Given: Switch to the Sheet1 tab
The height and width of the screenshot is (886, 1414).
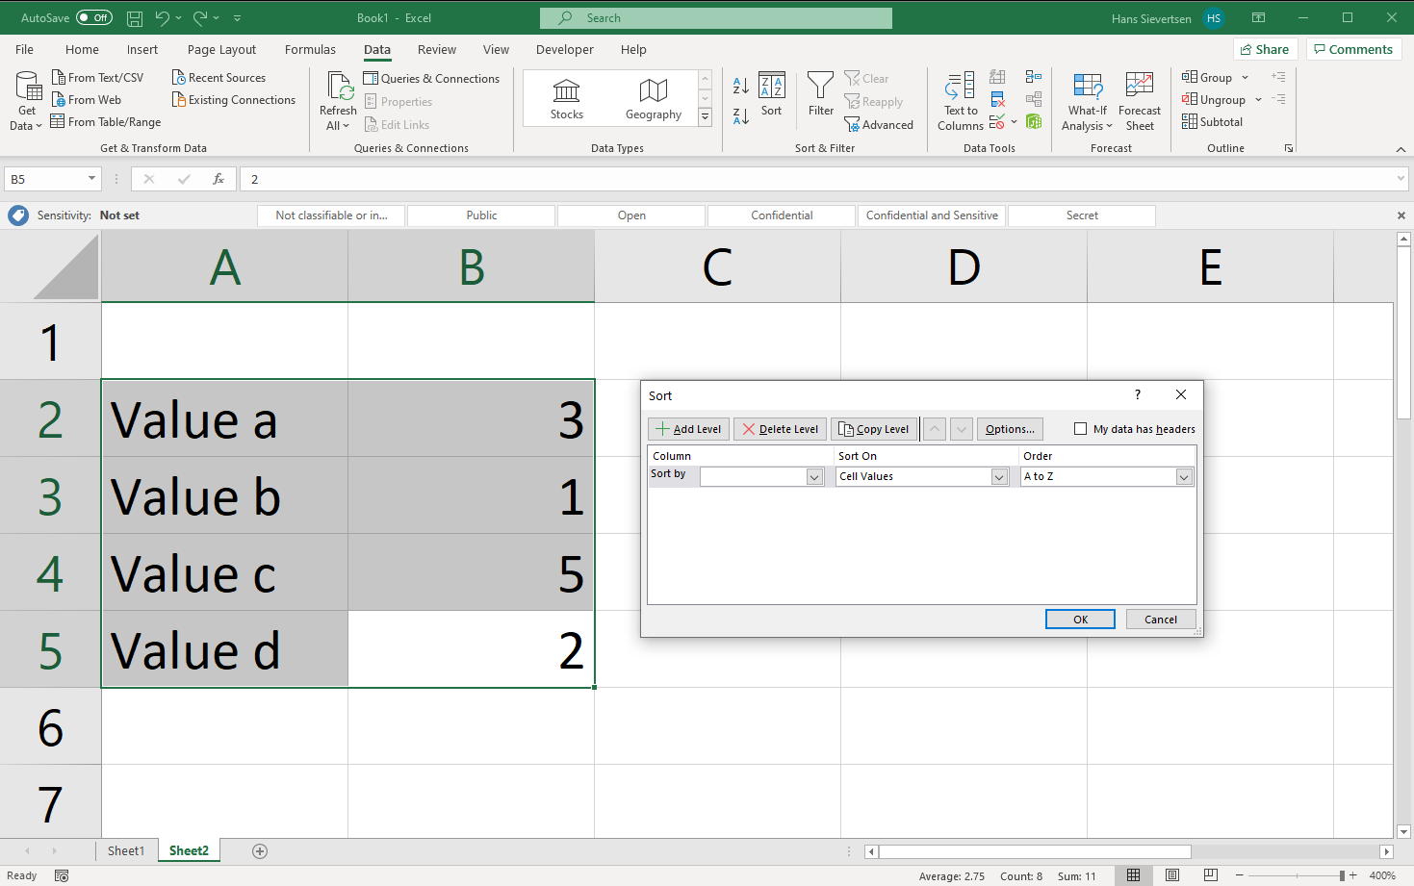Looking at the screenshot, I should 126,850.
